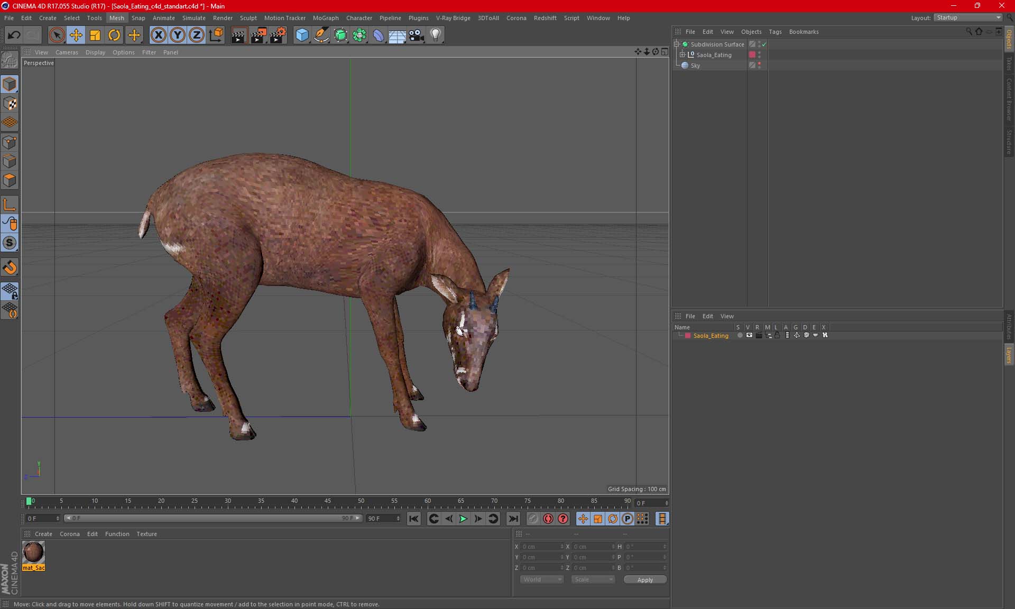Toggle Sky object visibility dots
This screenshot has width=1015, height=609.
[760, 65]
